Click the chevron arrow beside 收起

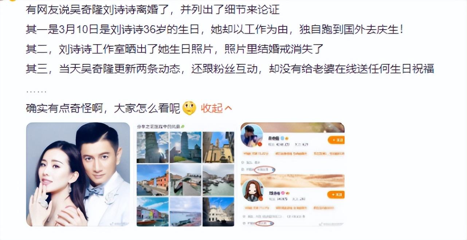228,108
